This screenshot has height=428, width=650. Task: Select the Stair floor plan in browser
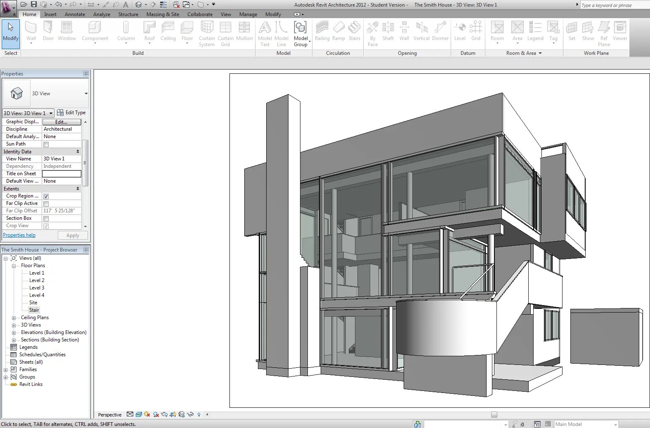click(x=34, y=310)
